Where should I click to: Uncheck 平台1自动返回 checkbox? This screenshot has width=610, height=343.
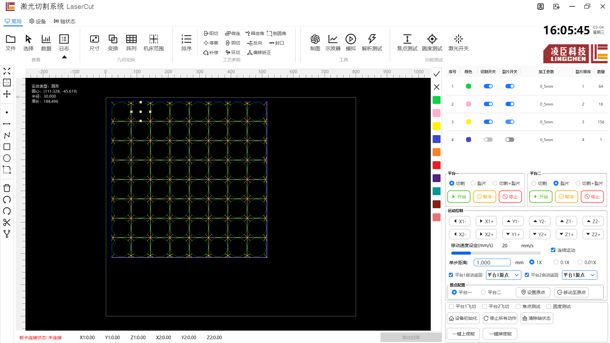point(451,275)
